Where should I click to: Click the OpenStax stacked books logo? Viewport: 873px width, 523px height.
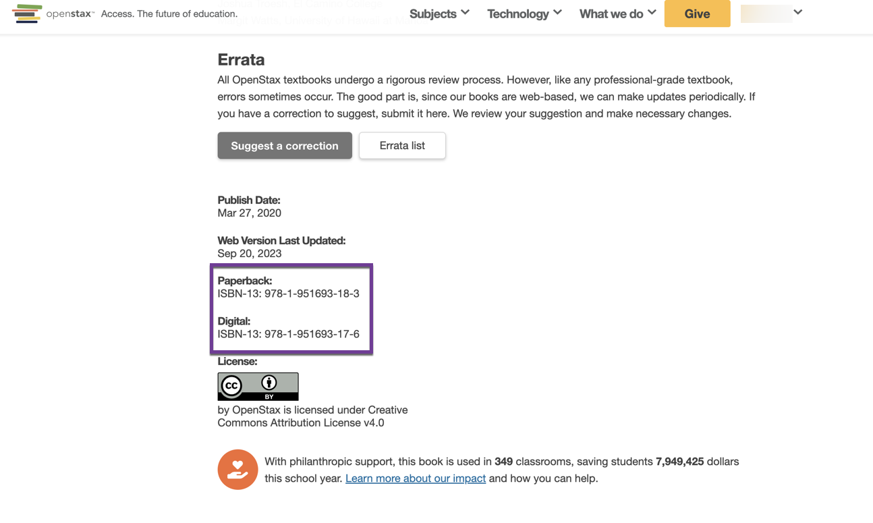(26, 13)
